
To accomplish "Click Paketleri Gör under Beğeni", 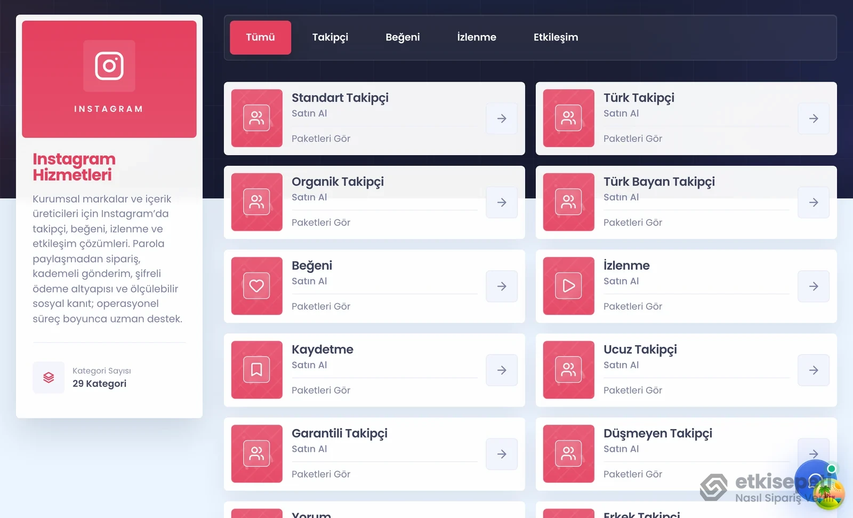I will click(321, 306).
